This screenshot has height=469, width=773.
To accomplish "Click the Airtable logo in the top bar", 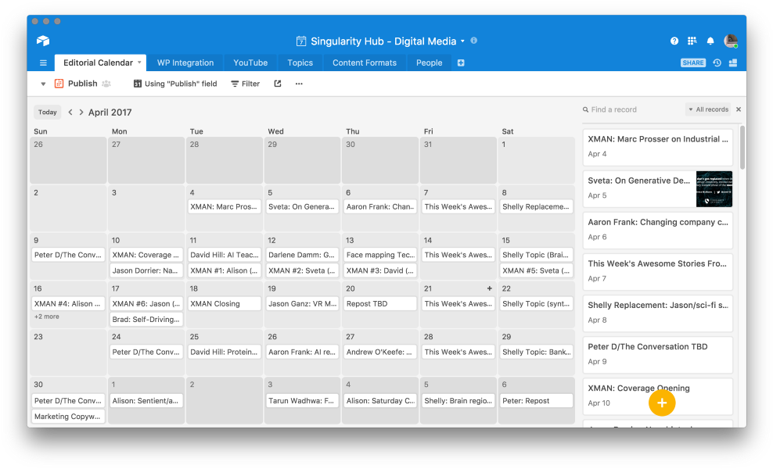I will coord(42,40).
